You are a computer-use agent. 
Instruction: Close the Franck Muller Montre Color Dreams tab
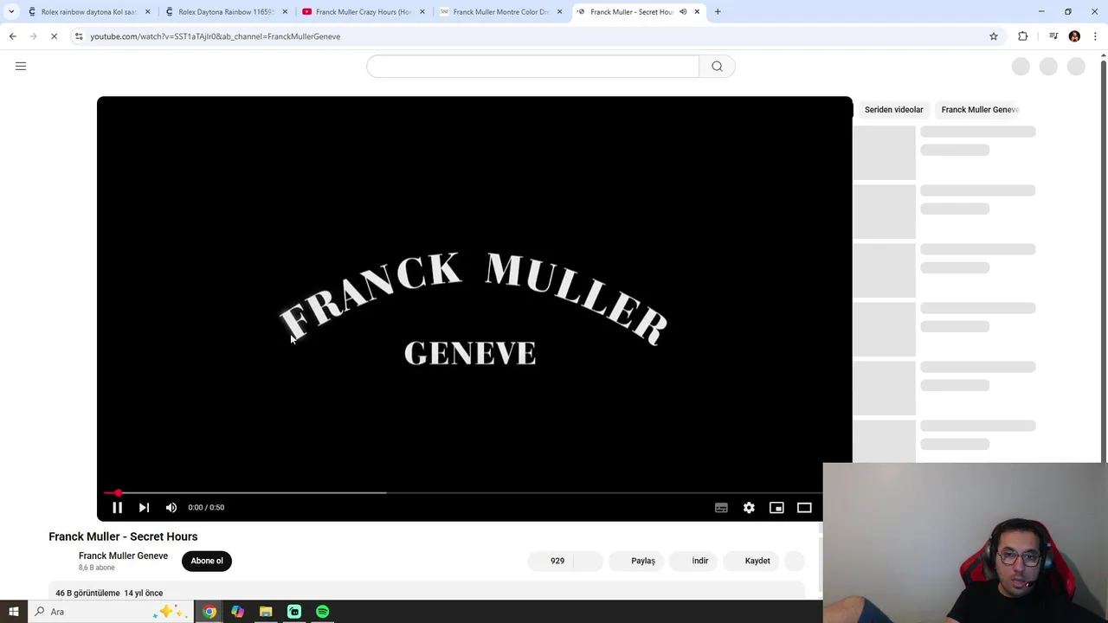tap(559, 12)
